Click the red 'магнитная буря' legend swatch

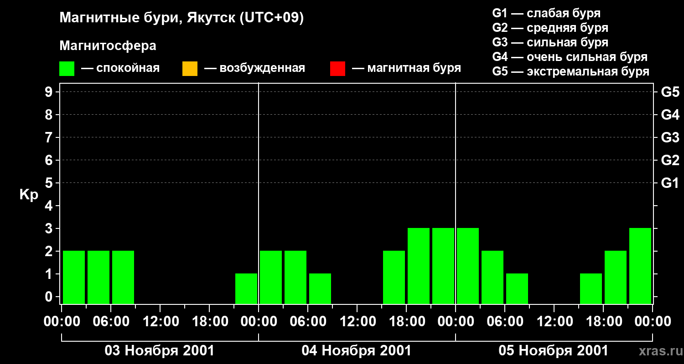click(x=337, y=69)
